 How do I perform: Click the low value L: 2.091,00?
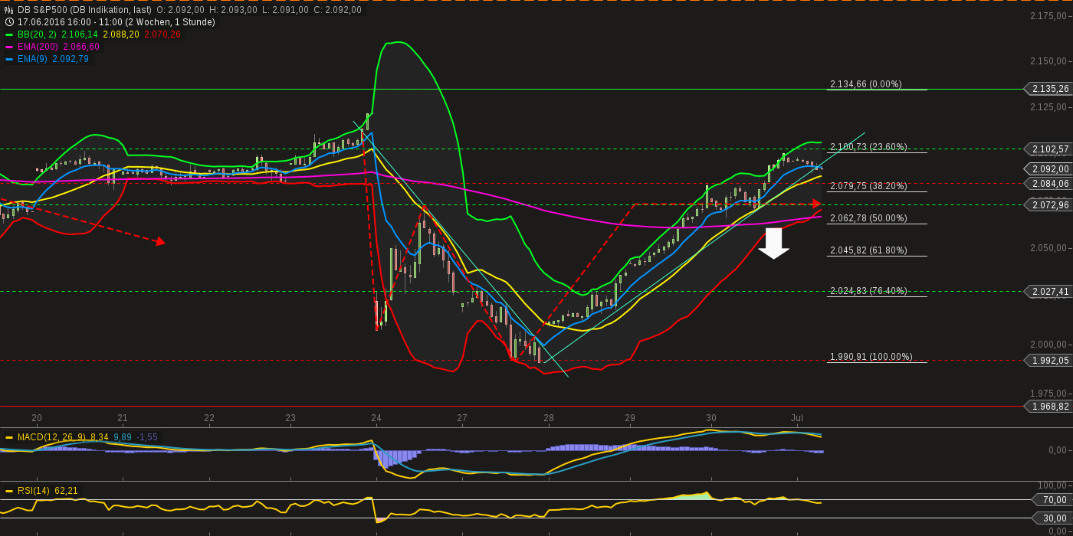pos(285,10)
